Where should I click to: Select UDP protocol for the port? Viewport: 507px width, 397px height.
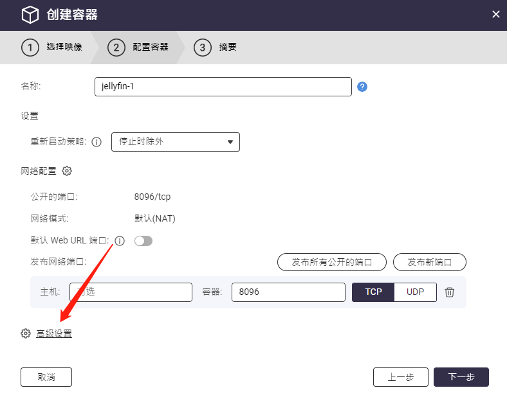(x=415, y=292)
